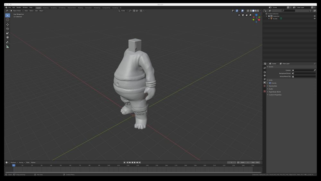321x181 pixels.
Task: Expand the Custom Properties panel
Action: click(x=275, y=95)
